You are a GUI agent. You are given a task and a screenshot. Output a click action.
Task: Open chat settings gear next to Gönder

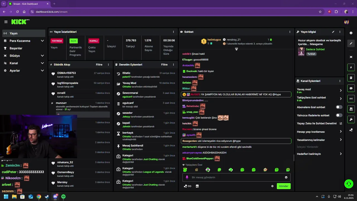pos(272,186)
